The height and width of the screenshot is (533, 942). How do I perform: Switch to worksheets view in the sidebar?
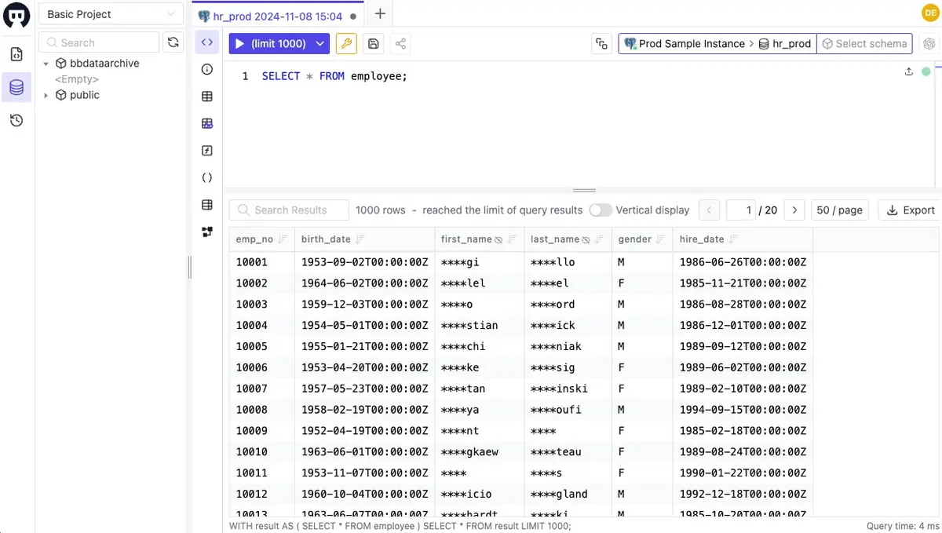16,54
